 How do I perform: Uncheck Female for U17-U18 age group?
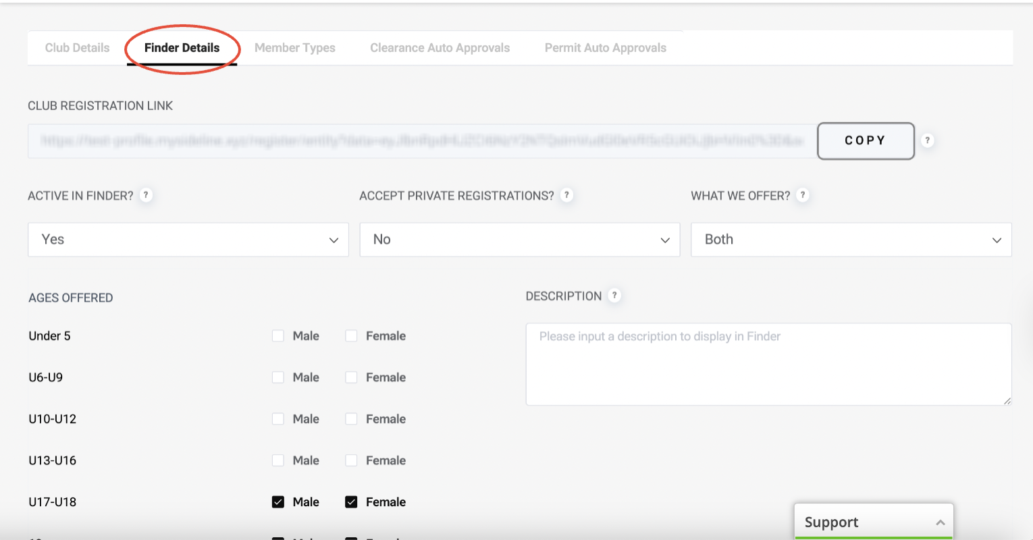[x=351, y=502]
